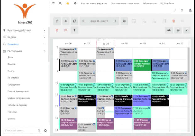Click the calendar vertical scrollbar
The height and width of the screenshot is (136, 195).
188,64
